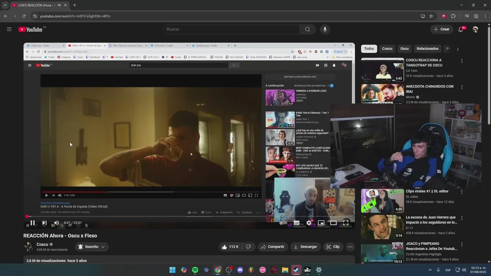Image resolution: width=491 pixels, height=276 pixels.
Task: Open a new browser tab with plus
Action: [74, 5]
